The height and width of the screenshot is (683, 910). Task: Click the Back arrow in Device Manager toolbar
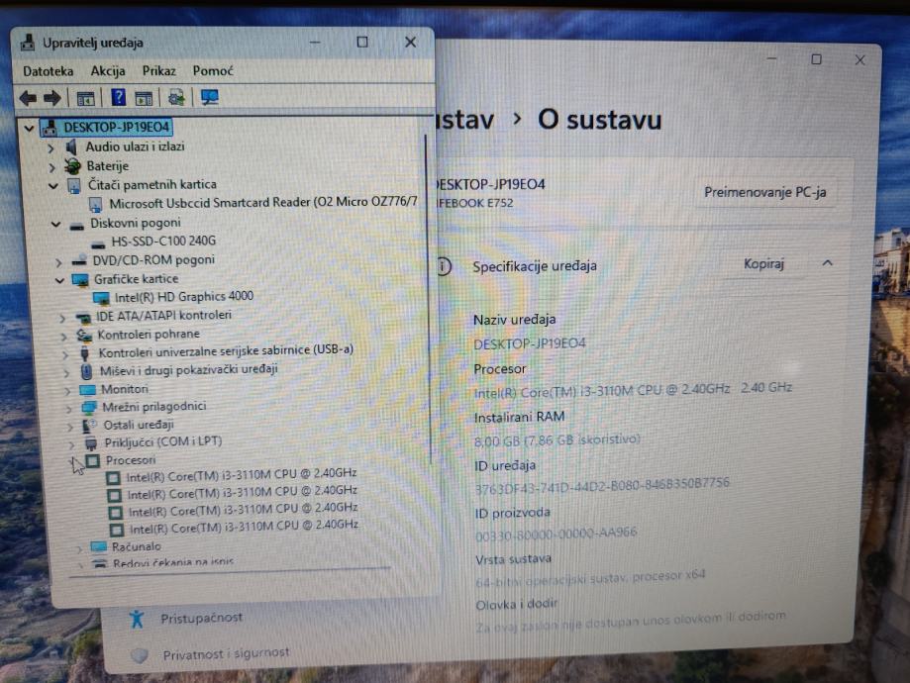(x=28, y=98)
